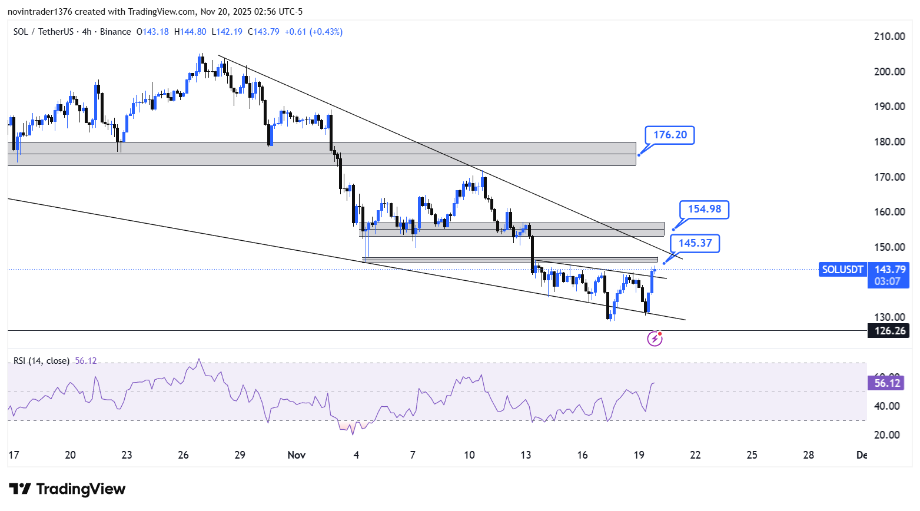This screenshot has width=920, height=511.
Task: Open the RSI (14, close) indicator legend
Action: (41, 361)
